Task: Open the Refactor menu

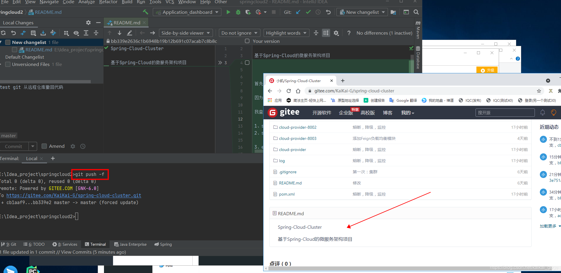Action: [x=108, y=2]
